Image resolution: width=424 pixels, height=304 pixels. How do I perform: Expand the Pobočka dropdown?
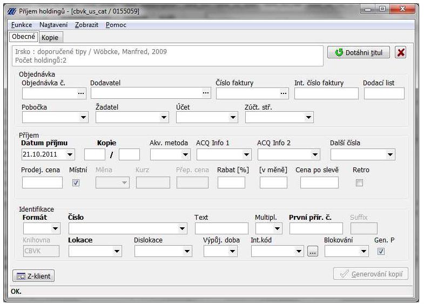[x=83, y=118]
